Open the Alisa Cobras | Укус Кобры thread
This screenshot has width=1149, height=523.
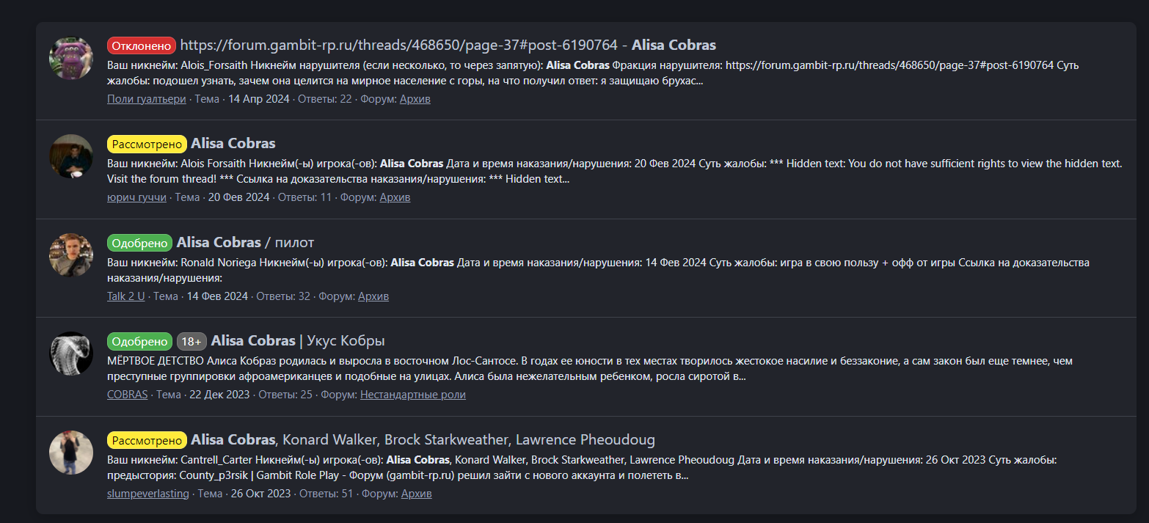click(297, 340)
